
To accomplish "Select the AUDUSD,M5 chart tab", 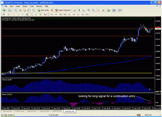I will click(x=69, y=111).
